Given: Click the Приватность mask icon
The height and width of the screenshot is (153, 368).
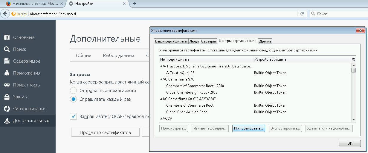Looking at the screenshot, I should click(7, 85).
